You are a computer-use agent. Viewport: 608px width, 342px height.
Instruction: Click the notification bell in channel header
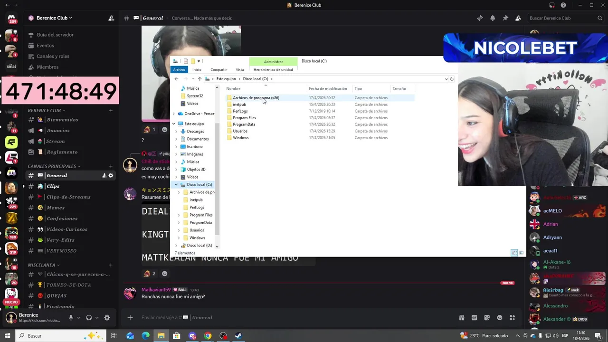(x=493, y=18)
